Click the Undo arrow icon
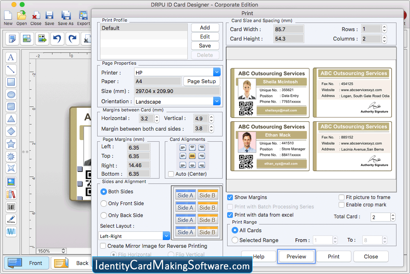The height and width of the screenshot is (274, 410). (x=57, y=38)
